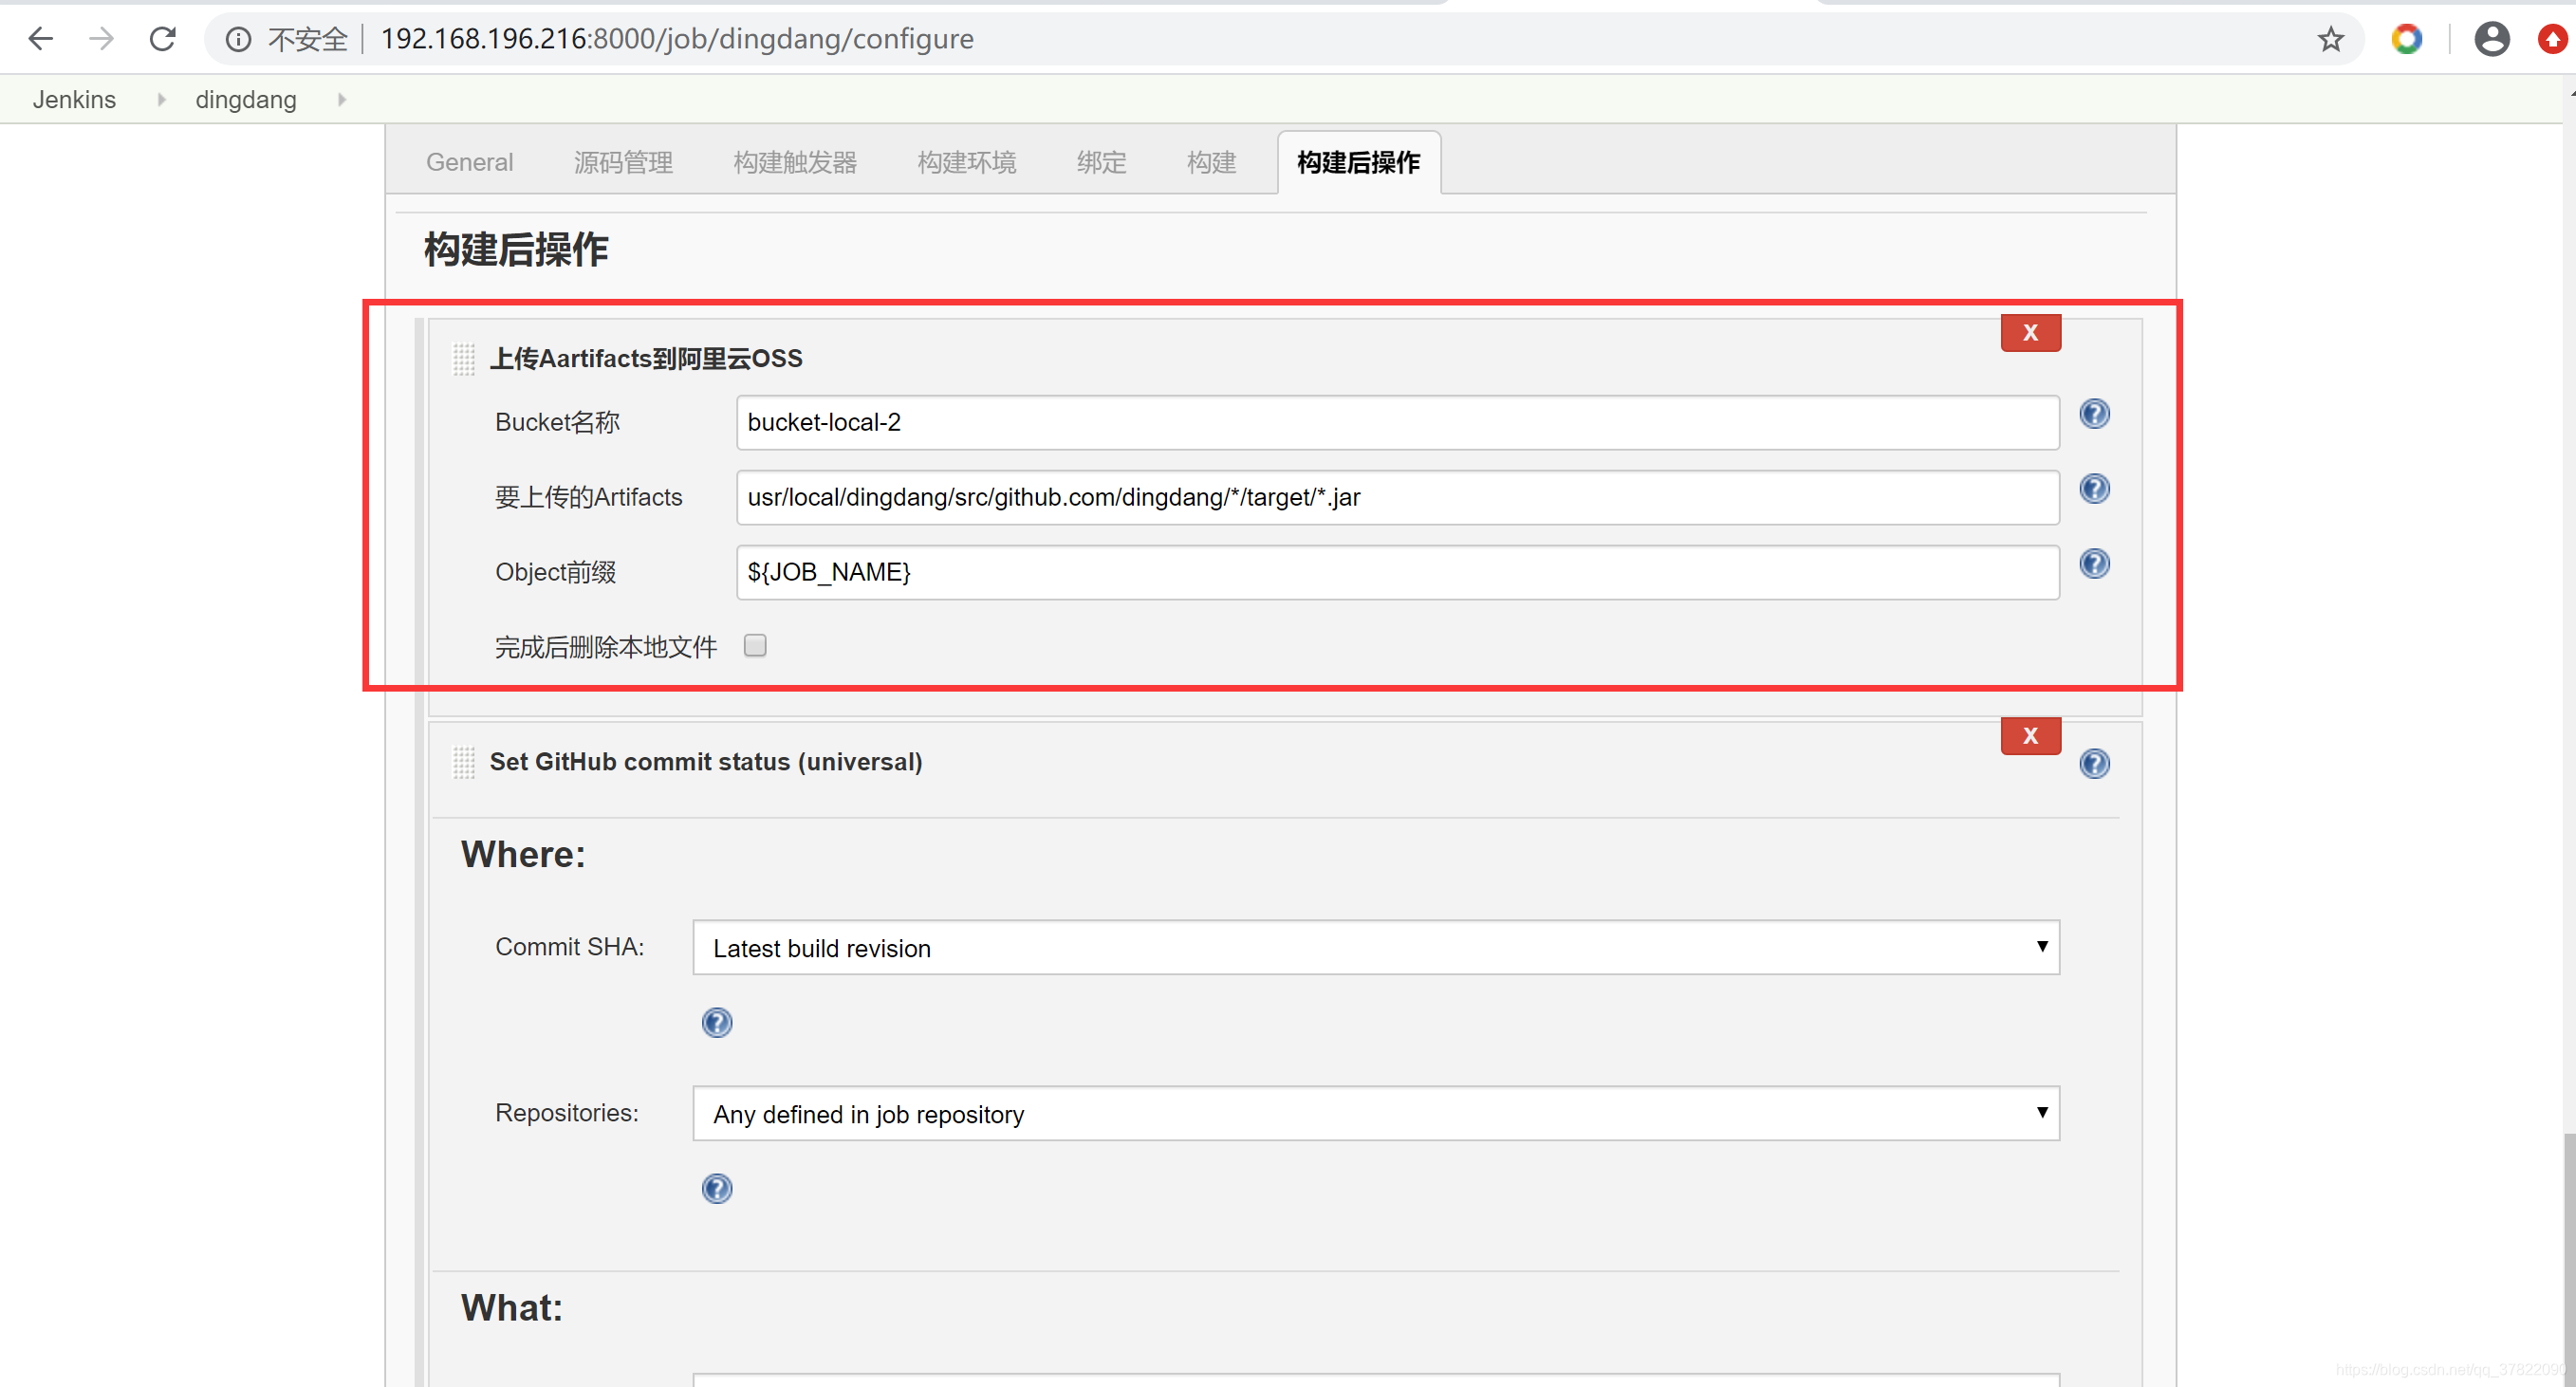Screen dimensions: 2576x1387
Task: Click the 上传Aartifacts到阿里云OSS title
Action: pyautogui.click(x=646, y=359)
